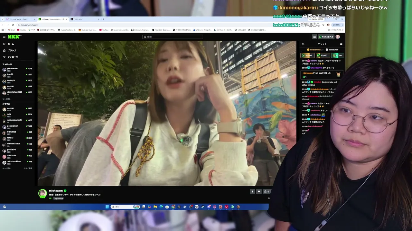Open フォロー中 in Kick sidebar
The height and width of the screenshot is (231, 412).
tap(11, 57)
